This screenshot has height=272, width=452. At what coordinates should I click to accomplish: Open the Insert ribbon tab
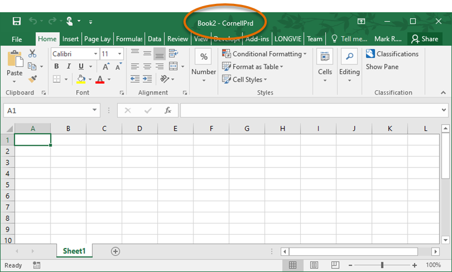71,39
